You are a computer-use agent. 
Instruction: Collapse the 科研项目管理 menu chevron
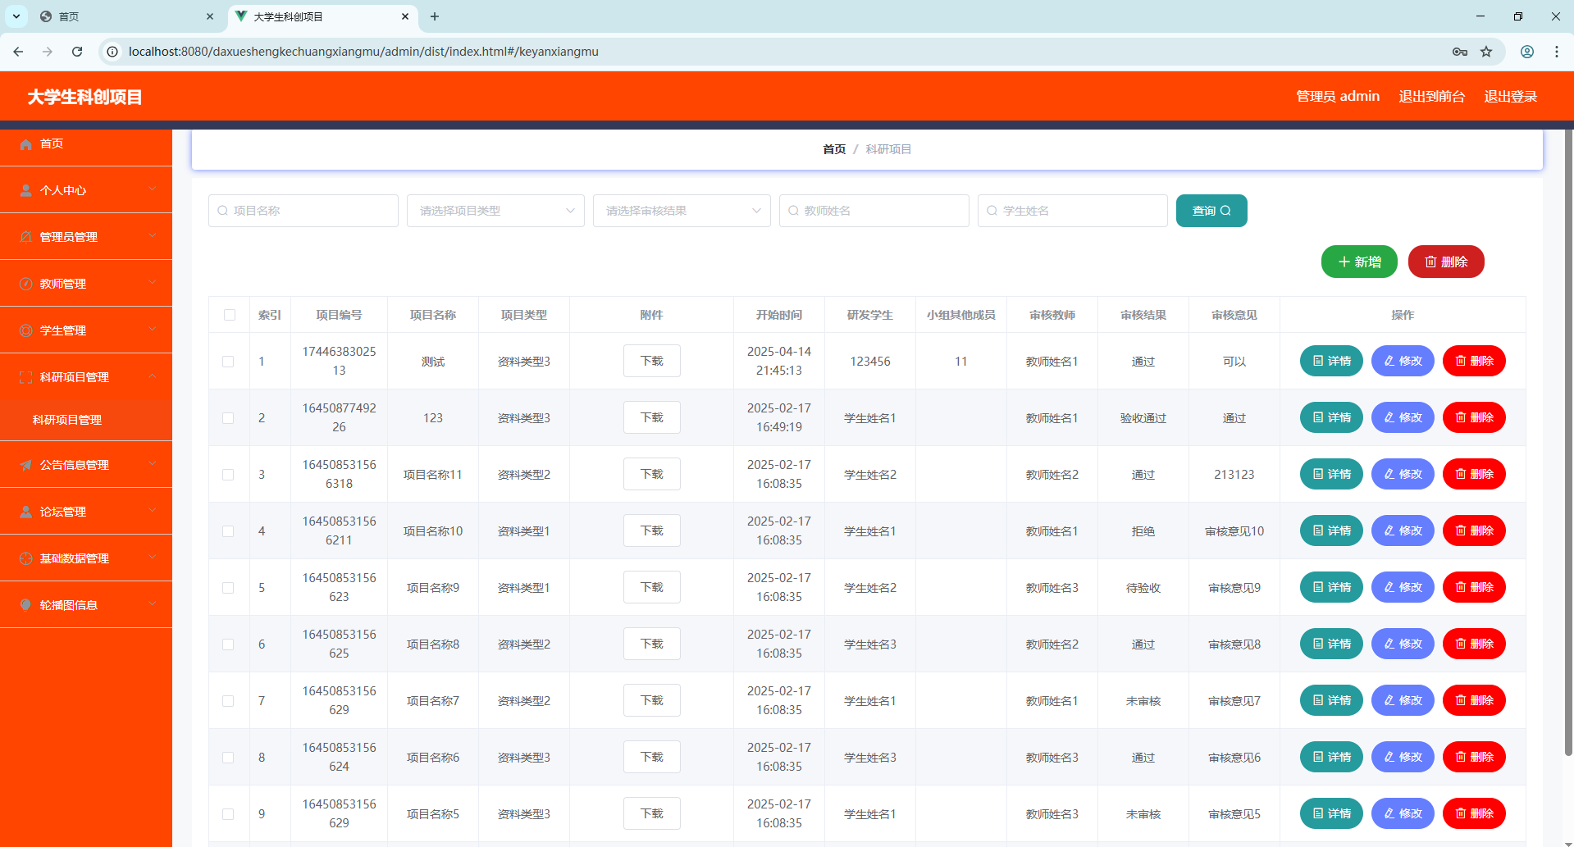153,376
